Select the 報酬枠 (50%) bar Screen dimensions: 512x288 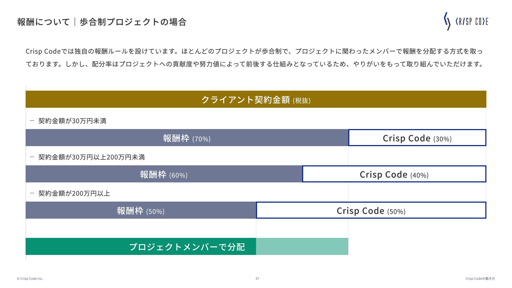click(141, 210)
